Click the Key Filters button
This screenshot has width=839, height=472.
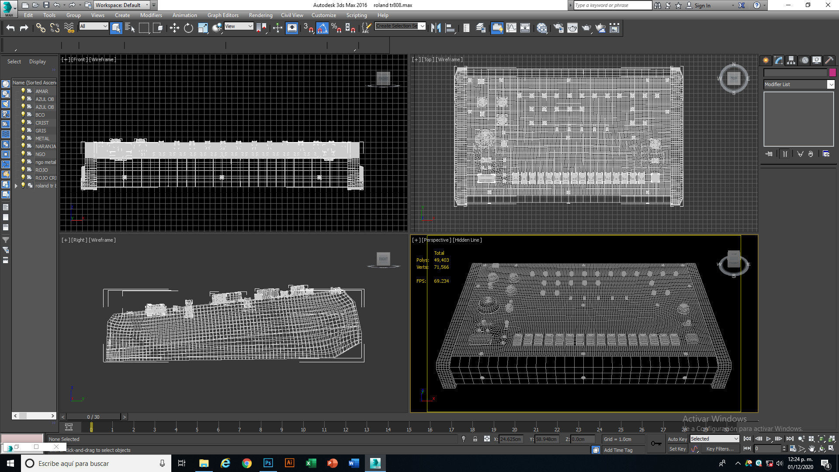tap(720, 449)
